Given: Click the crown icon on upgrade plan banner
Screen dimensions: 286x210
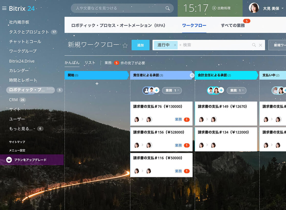Looking at the screenshot, I should point(9,160).
